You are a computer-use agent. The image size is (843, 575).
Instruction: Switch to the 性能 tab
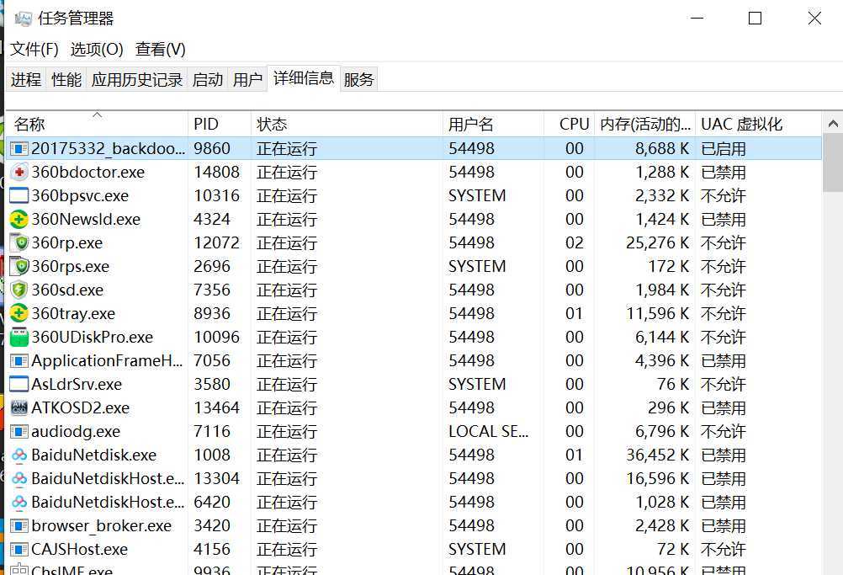pos(66,80)
